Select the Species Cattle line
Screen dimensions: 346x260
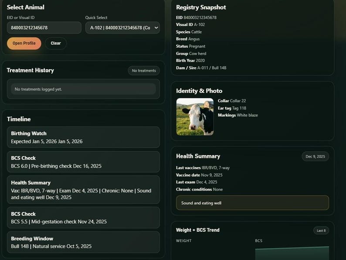pos(189,32)
